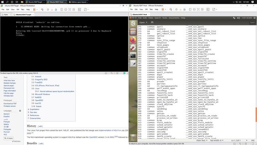Open gedit Documents menu in Ubuntu guest
257x145 pixels.
[x=174, y=18]
